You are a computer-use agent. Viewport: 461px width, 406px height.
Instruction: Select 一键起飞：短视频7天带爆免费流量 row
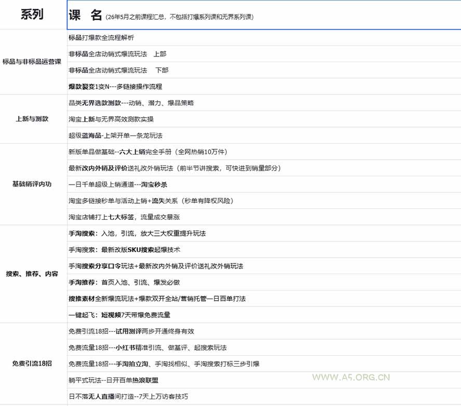click(264, 315)
